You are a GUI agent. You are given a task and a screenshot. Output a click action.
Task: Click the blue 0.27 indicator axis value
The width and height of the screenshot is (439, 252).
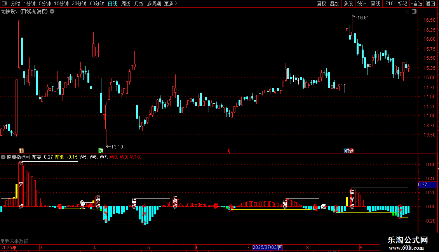coord(427,185)
